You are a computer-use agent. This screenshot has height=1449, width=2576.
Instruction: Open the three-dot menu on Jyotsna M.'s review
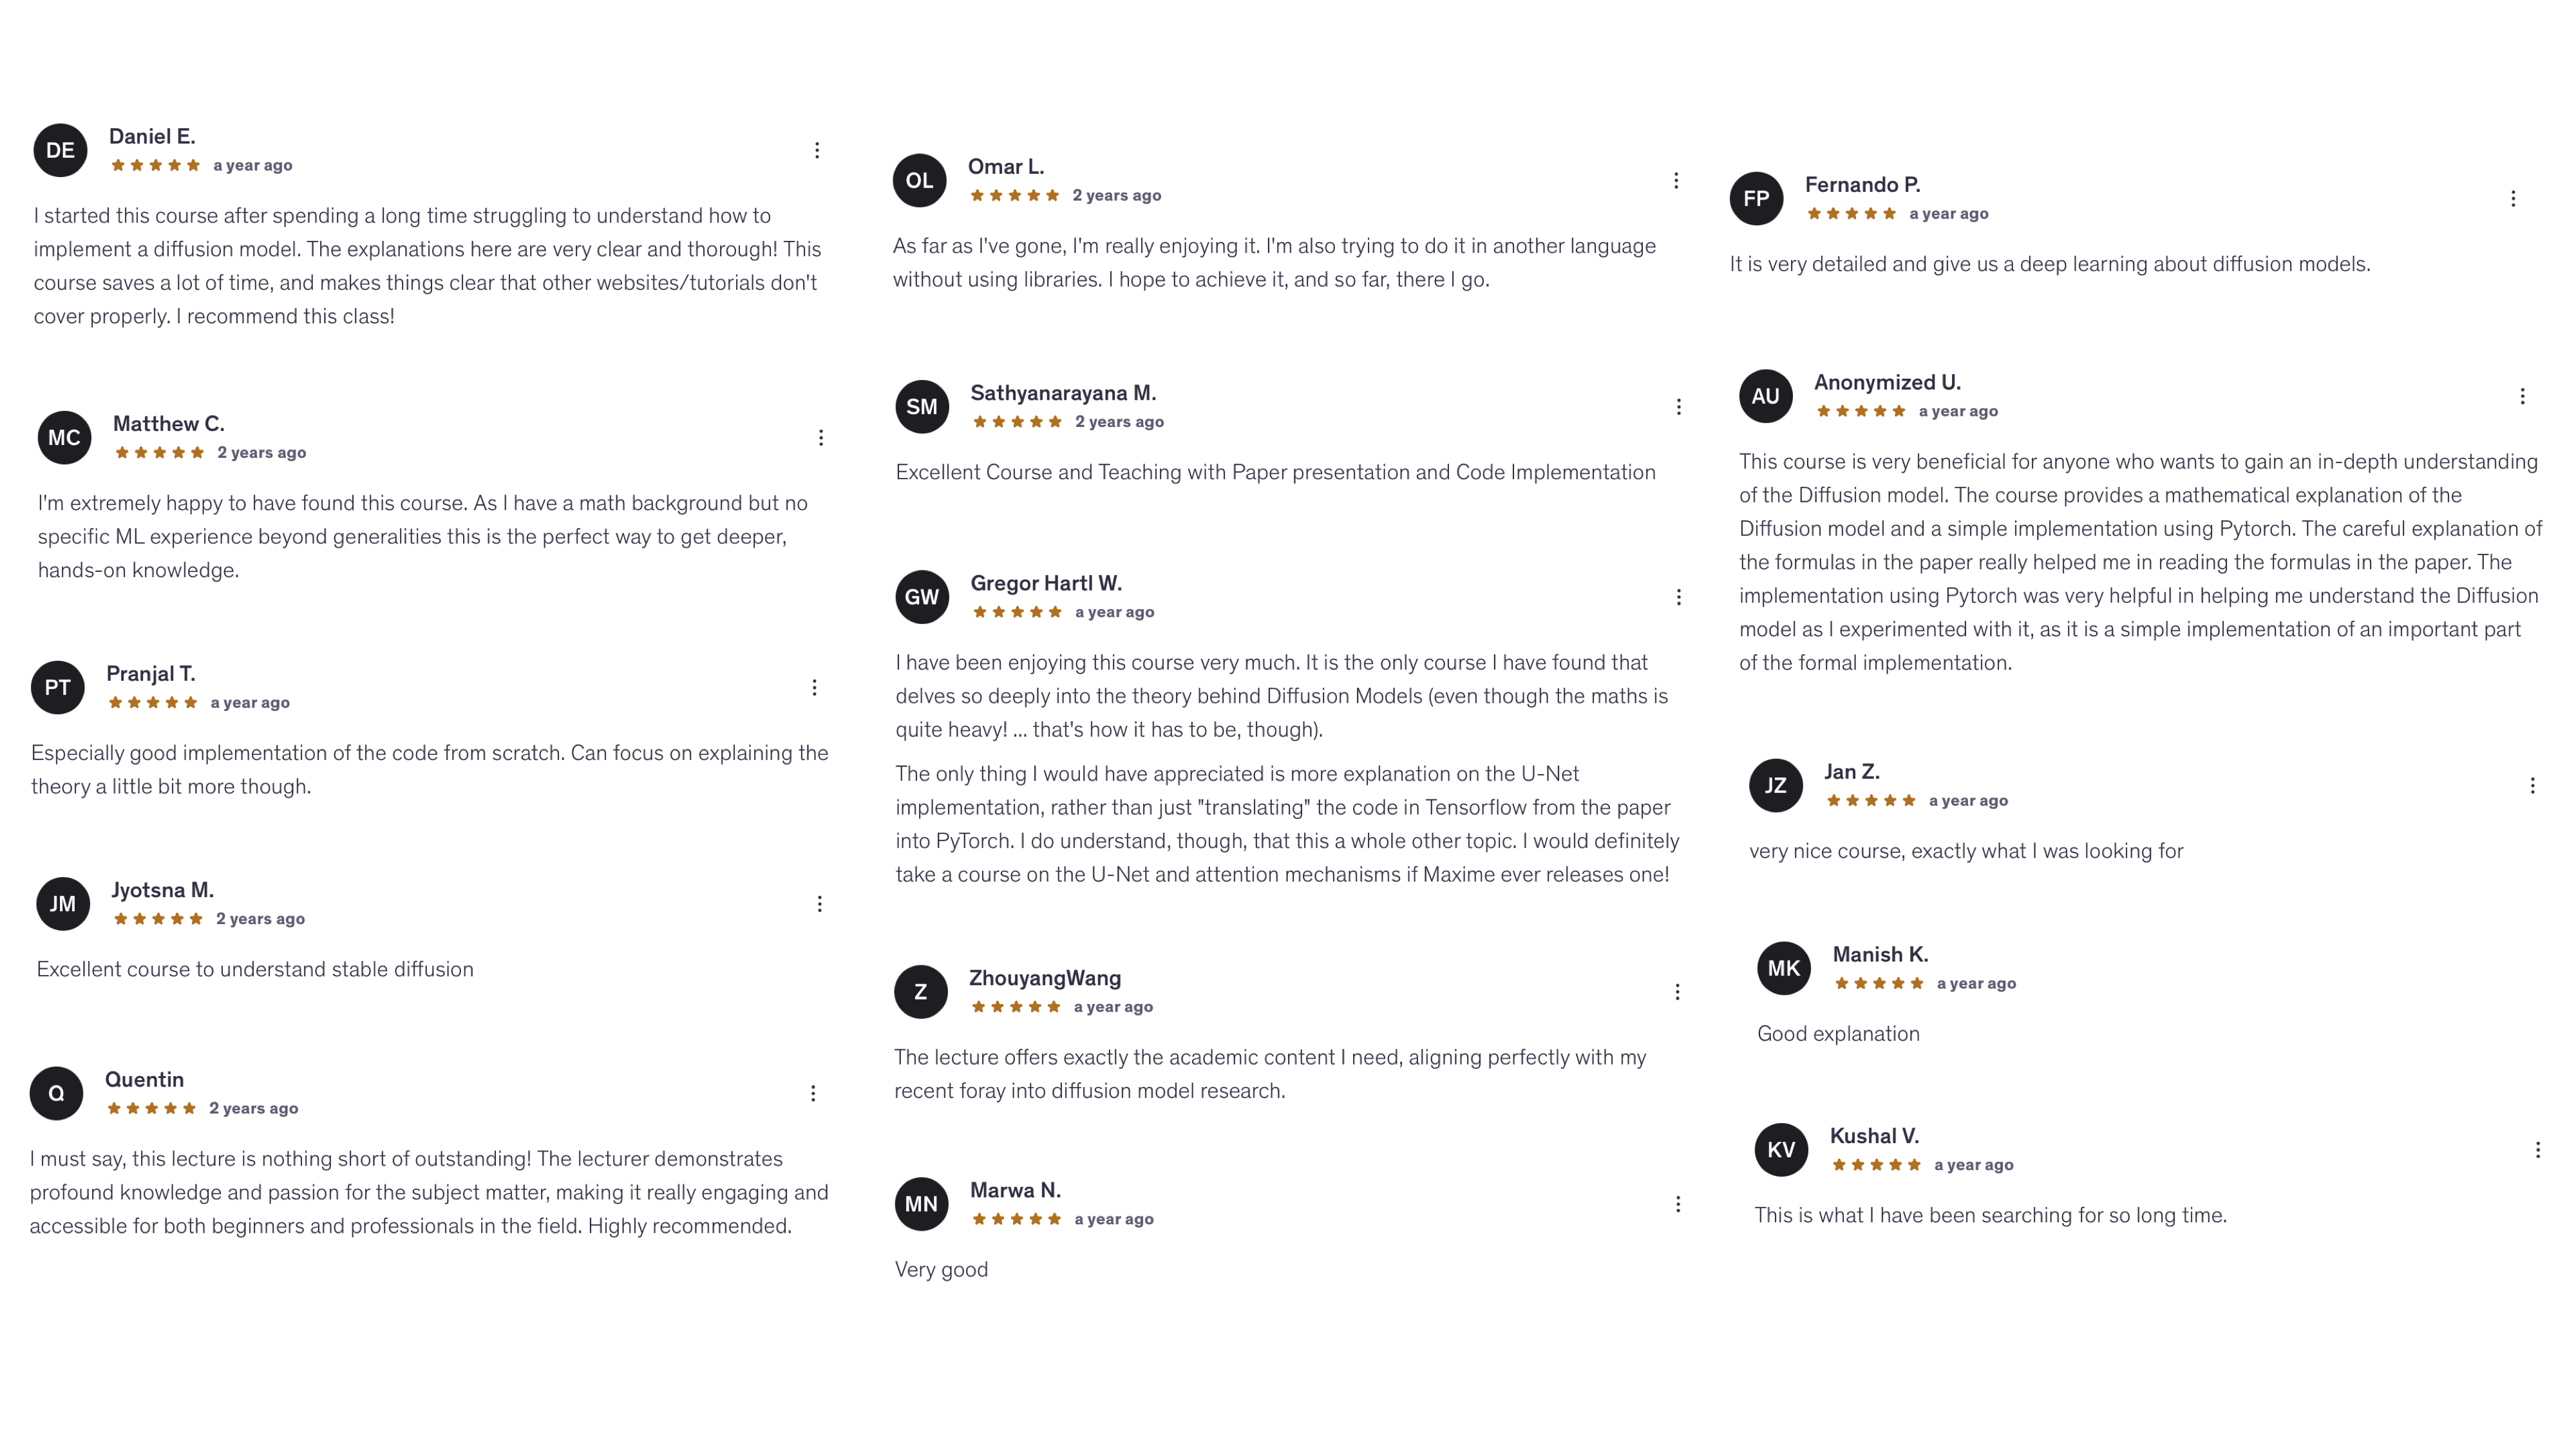tap(820, 903)
